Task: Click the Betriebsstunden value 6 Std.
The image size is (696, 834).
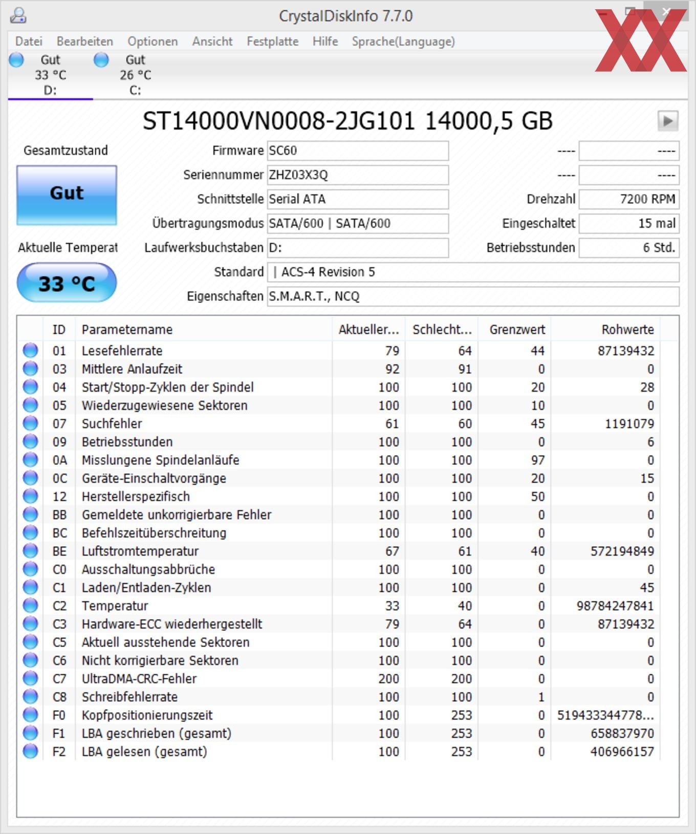Action: pos(629,247)
